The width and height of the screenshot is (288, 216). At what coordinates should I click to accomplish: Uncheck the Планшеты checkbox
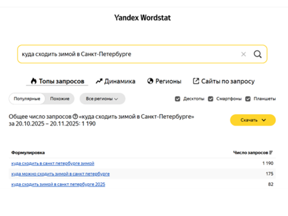tap(248, 98)
